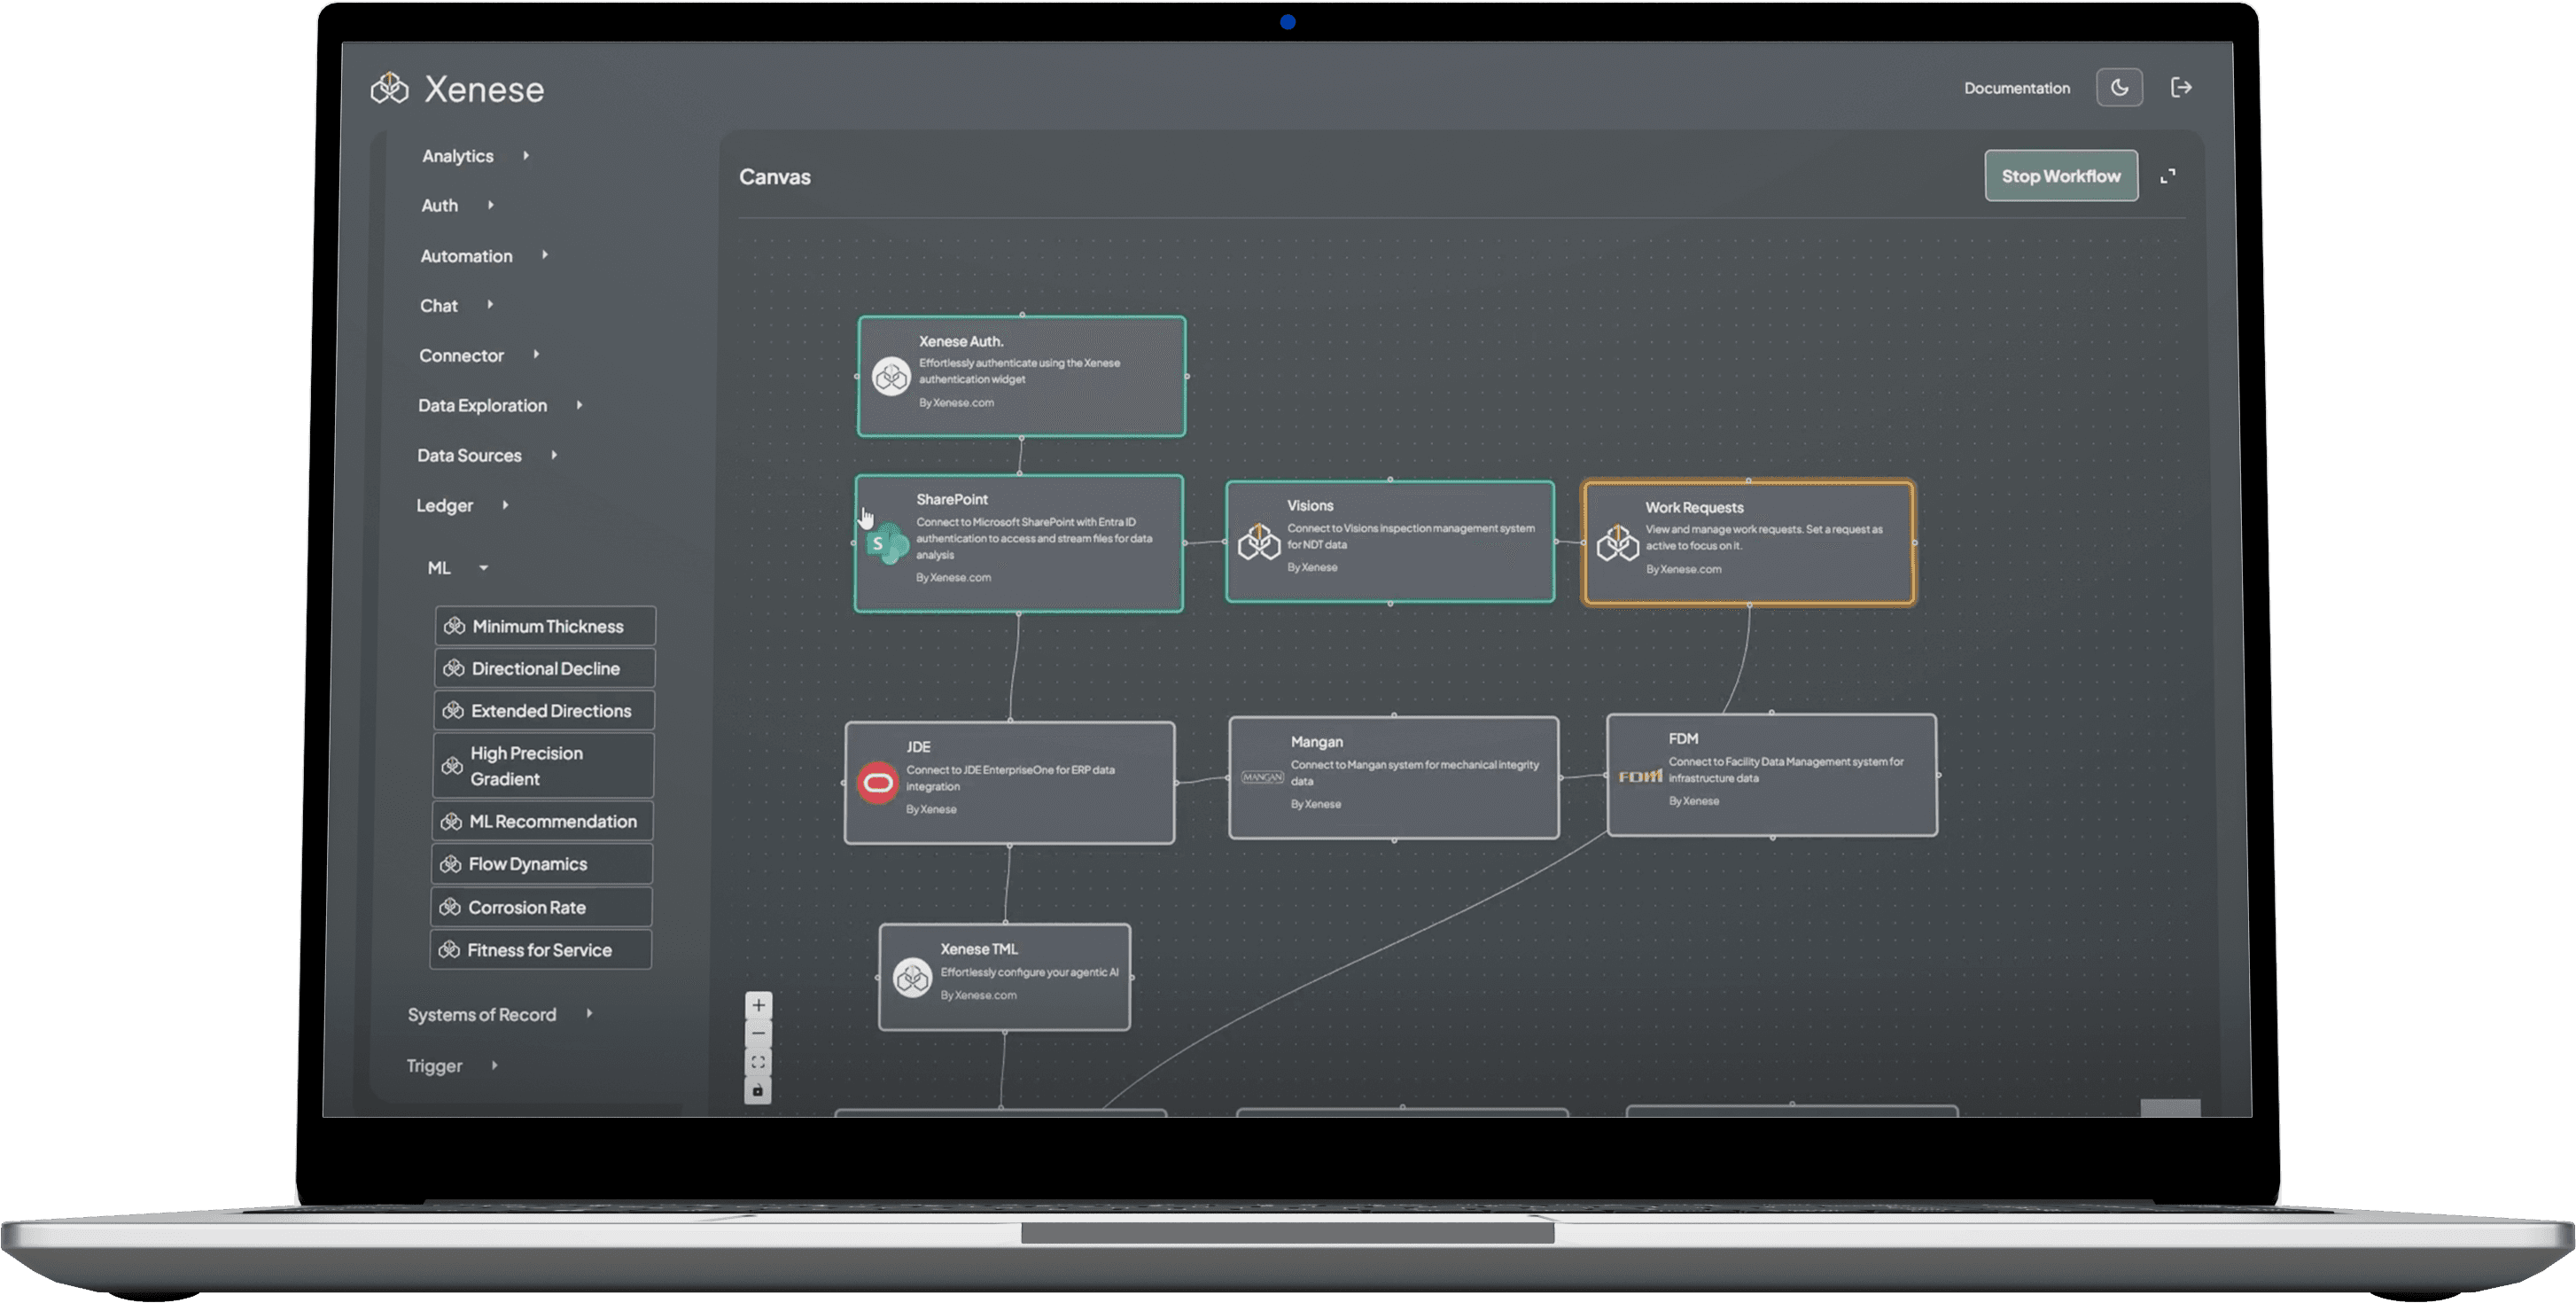Click the logout icon in header
This screenshot has width=2576, height=1303.
tap(2181, 88)
